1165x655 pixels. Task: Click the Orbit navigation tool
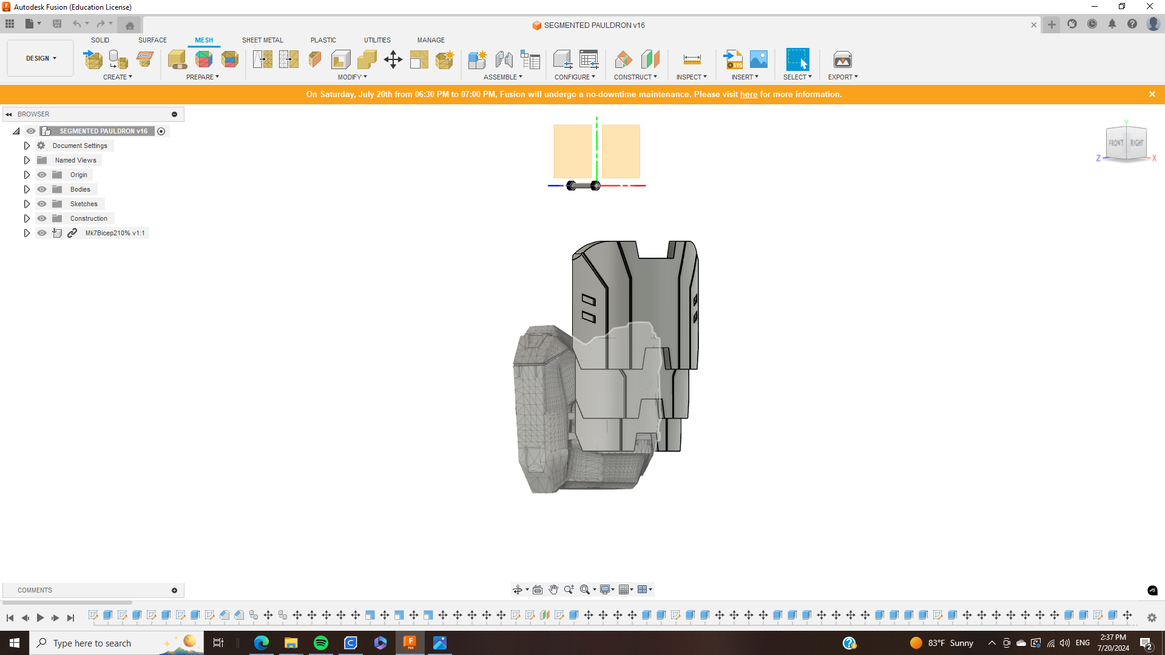(518, 589)
